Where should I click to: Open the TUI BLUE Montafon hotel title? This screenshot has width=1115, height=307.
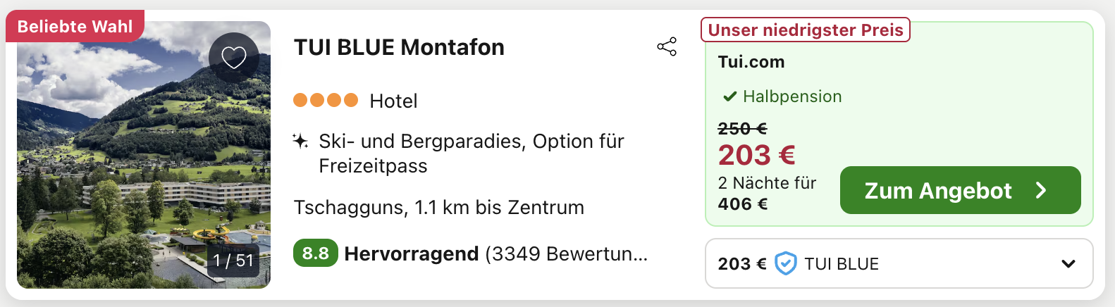pyautogui.click(x=399, y=47)
